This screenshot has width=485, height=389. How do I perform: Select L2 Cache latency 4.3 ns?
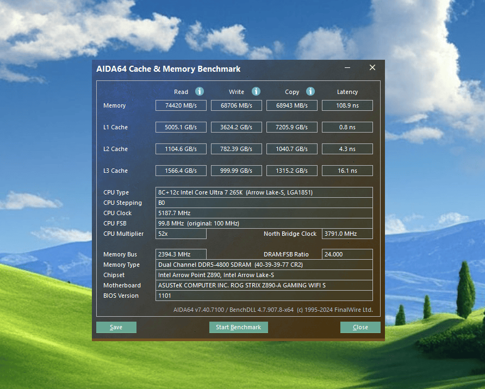click(347, 149)
